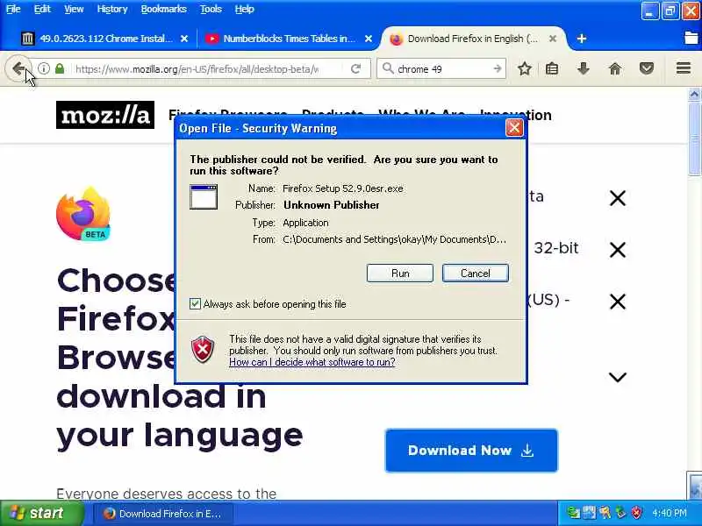The image size is (702, 526).
Task: Click the Windows Start button
Action: click(x=41, y=513)
